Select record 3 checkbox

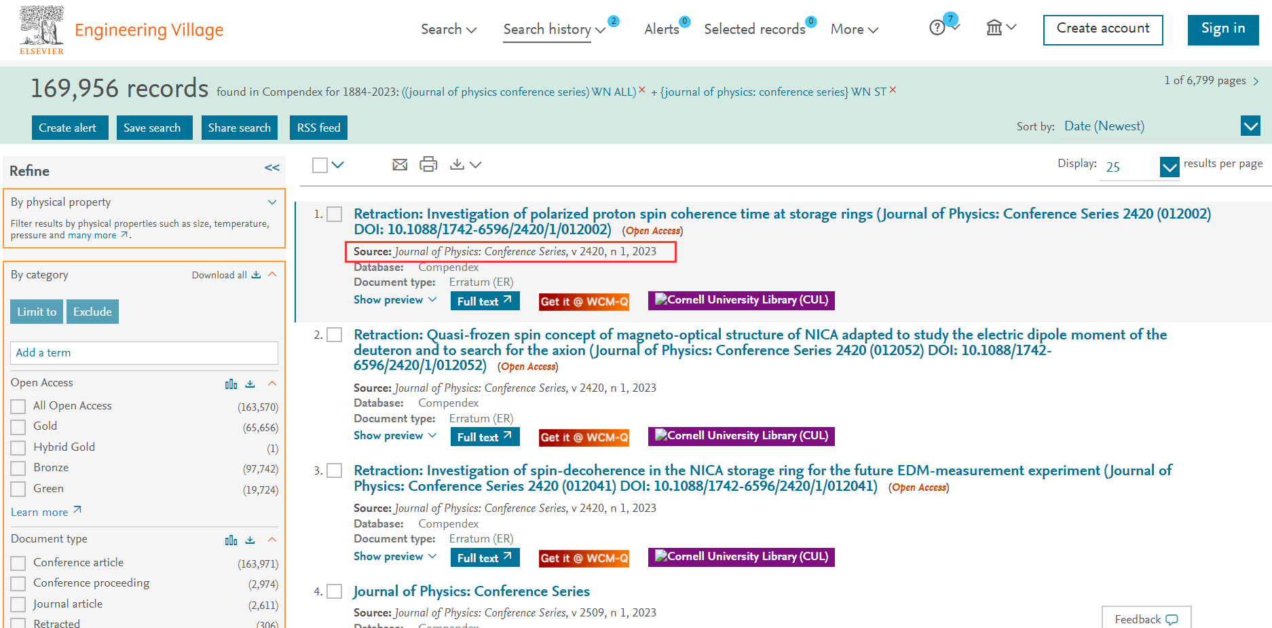click(334, 470)
